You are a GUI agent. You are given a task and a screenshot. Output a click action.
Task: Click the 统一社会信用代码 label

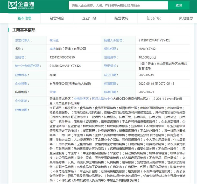pos(28,66)
